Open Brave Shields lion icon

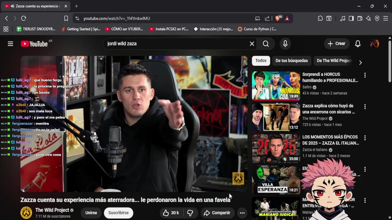coord(278,18)
